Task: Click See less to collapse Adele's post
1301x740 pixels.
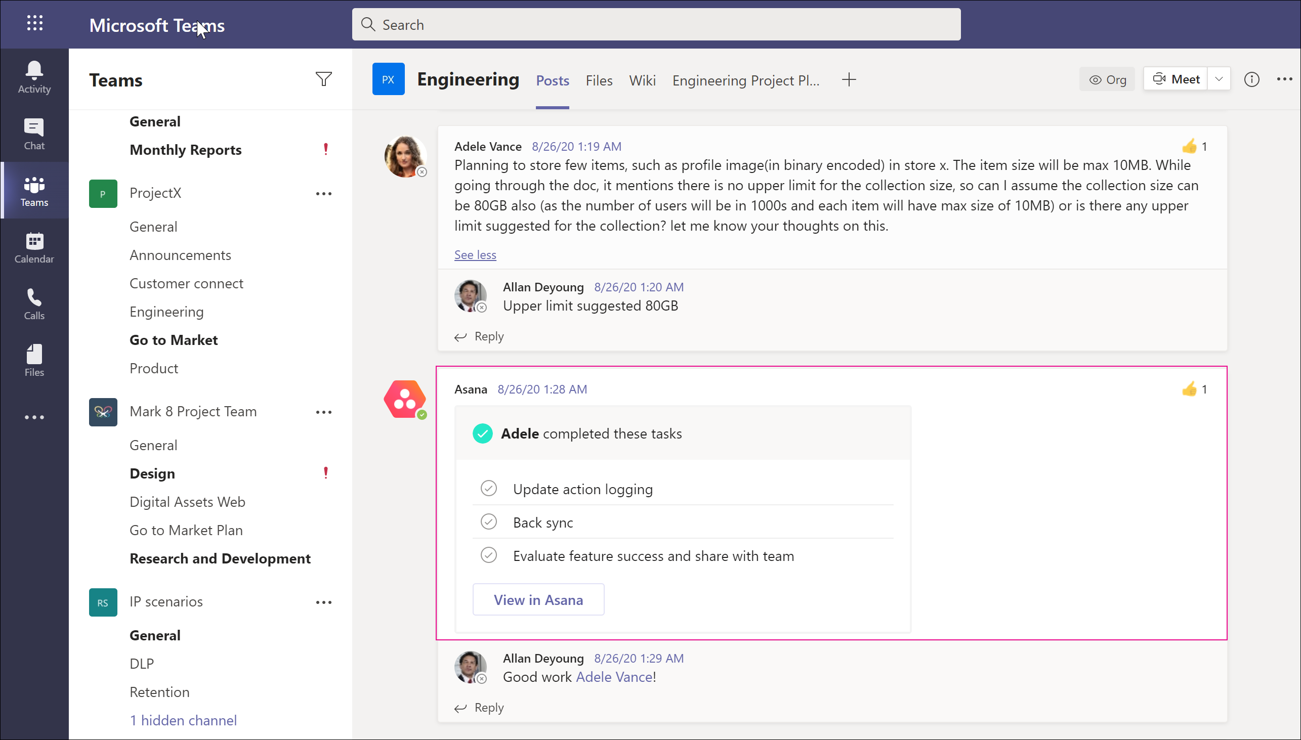Action: click(x=473, y=254)
